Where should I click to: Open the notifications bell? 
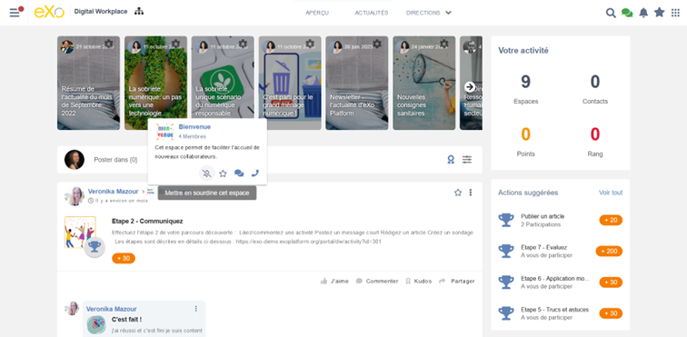643,13
